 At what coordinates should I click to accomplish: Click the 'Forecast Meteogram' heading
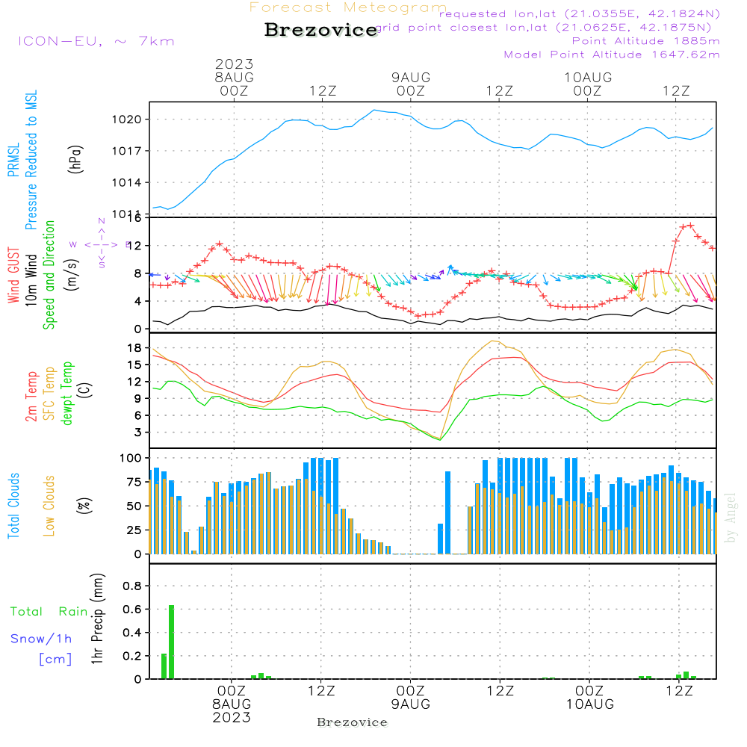(x=348, y=7)
